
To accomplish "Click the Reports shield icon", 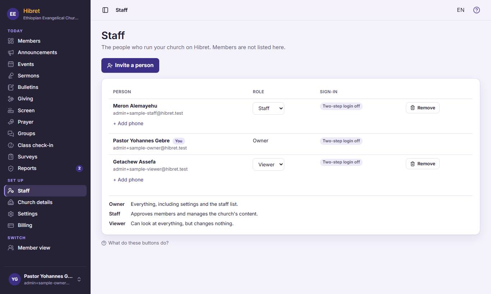I will pyautogui.click(x=11, y=168).
